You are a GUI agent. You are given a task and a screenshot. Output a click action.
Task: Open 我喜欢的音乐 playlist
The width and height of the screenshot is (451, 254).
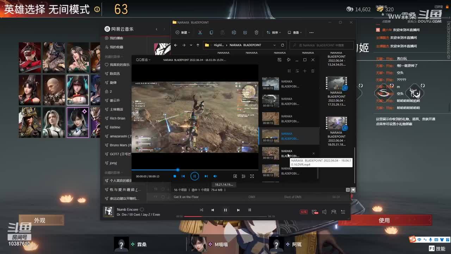point(117,65)
